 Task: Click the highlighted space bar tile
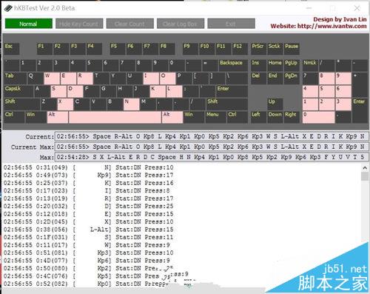[115, 117]
